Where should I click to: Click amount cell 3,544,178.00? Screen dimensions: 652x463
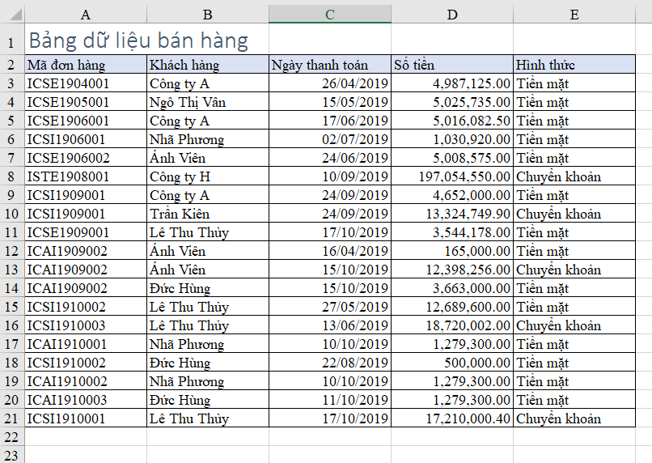pos(452,232)
